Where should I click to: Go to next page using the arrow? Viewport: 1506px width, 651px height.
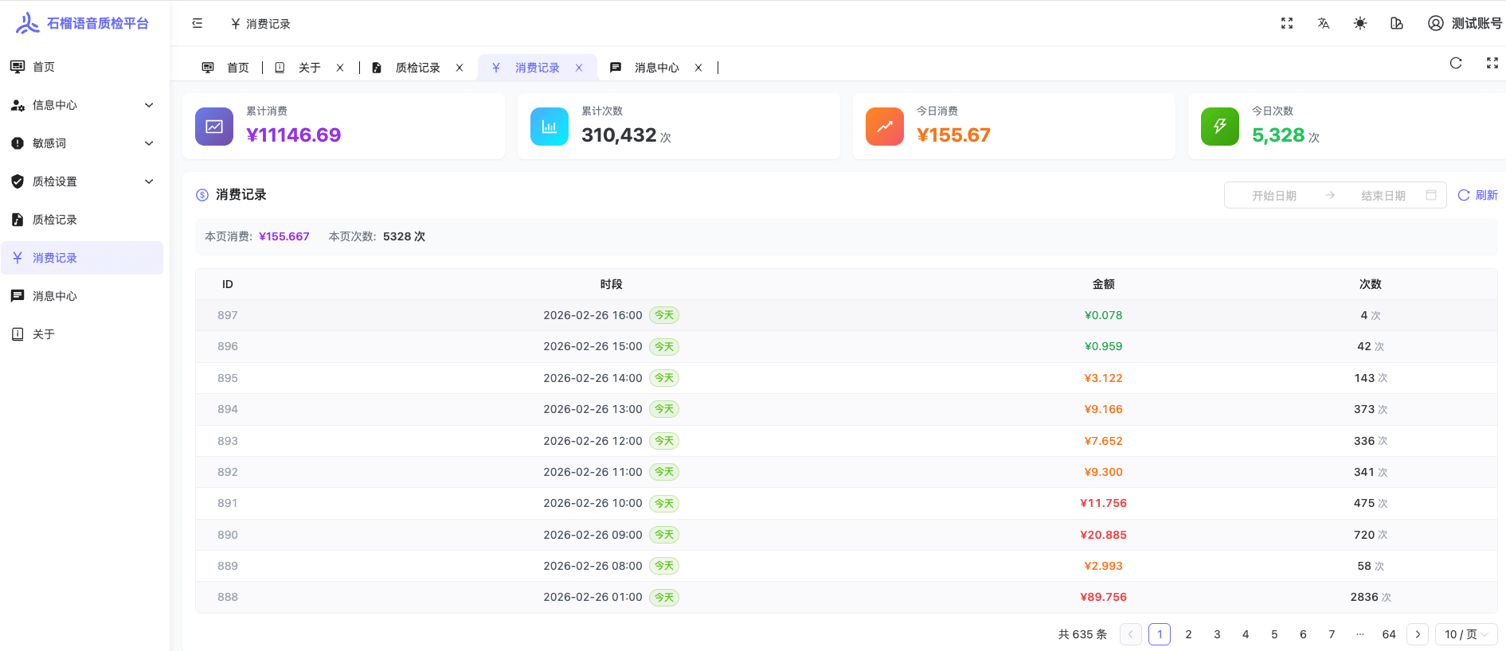1417,634
